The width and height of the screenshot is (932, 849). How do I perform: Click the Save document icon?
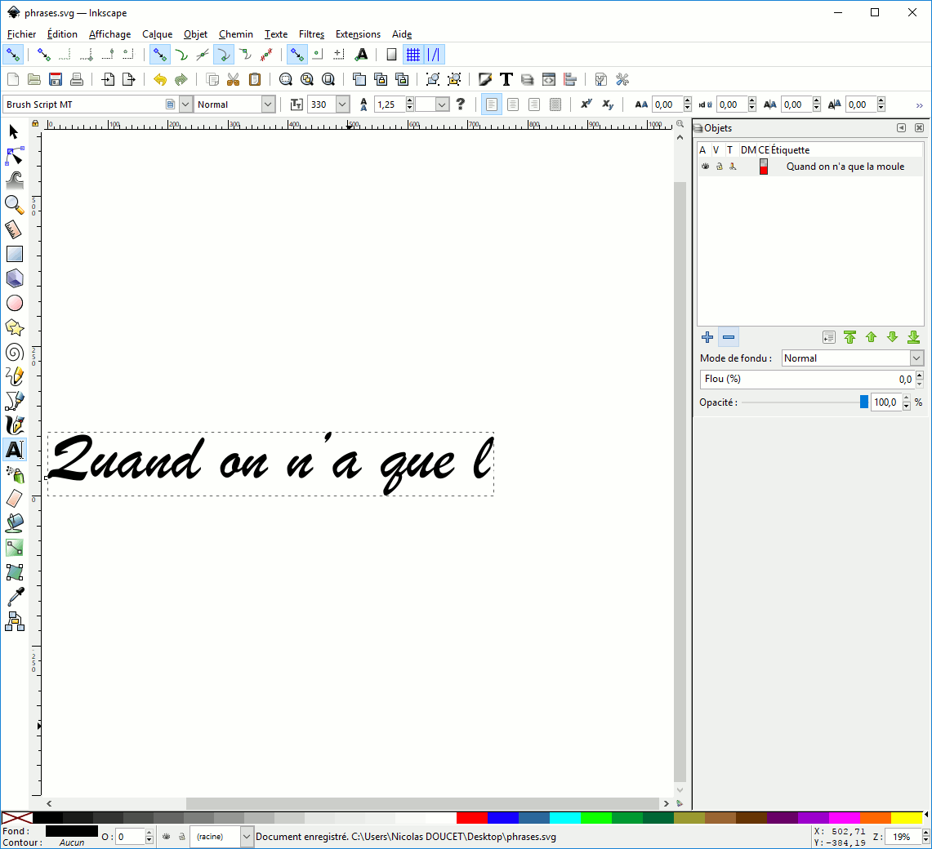click(x=56, y=79)
